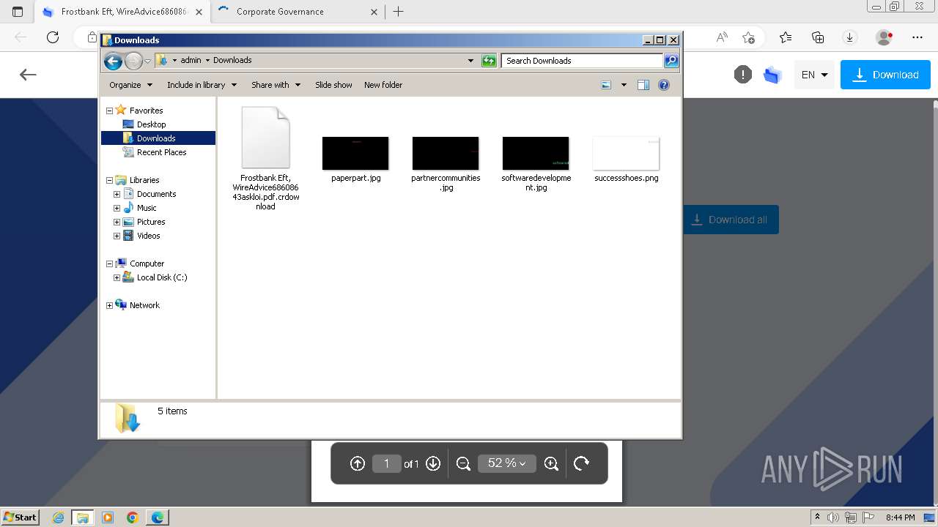
Task: Select Local Disk (C:)
Action: coord(161,277)
